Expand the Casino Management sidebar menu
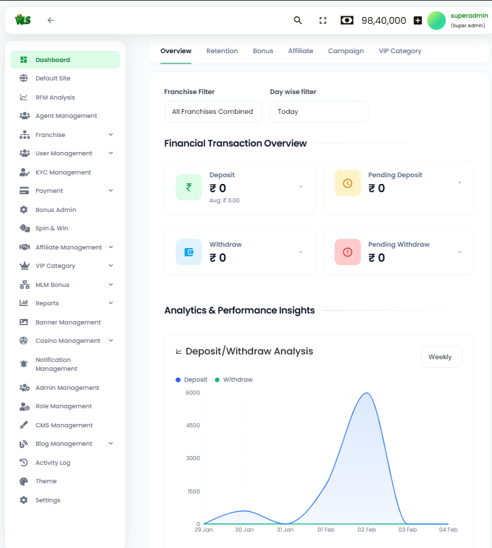 (111, 341)
